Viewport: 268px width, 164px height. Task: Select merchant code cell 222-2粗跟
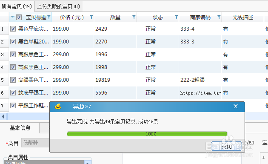point(200,80)
